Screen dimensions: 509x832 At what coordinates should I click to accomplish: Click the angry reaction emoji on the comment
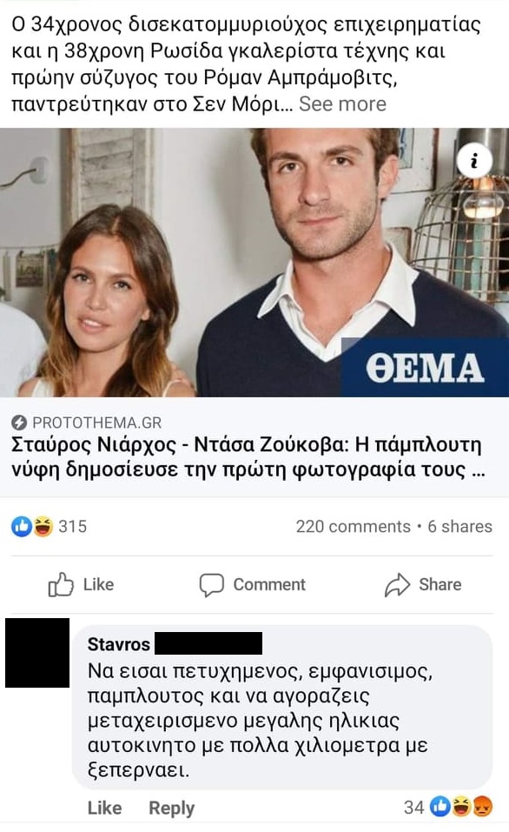(483, 807)
